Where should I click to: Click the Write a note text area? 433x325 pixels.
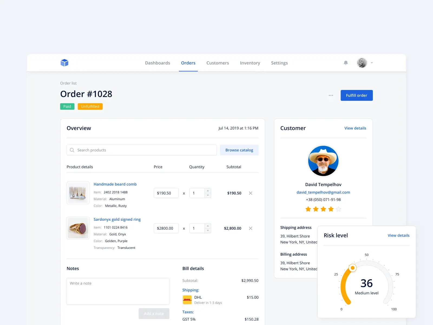(x=118, y=291)
